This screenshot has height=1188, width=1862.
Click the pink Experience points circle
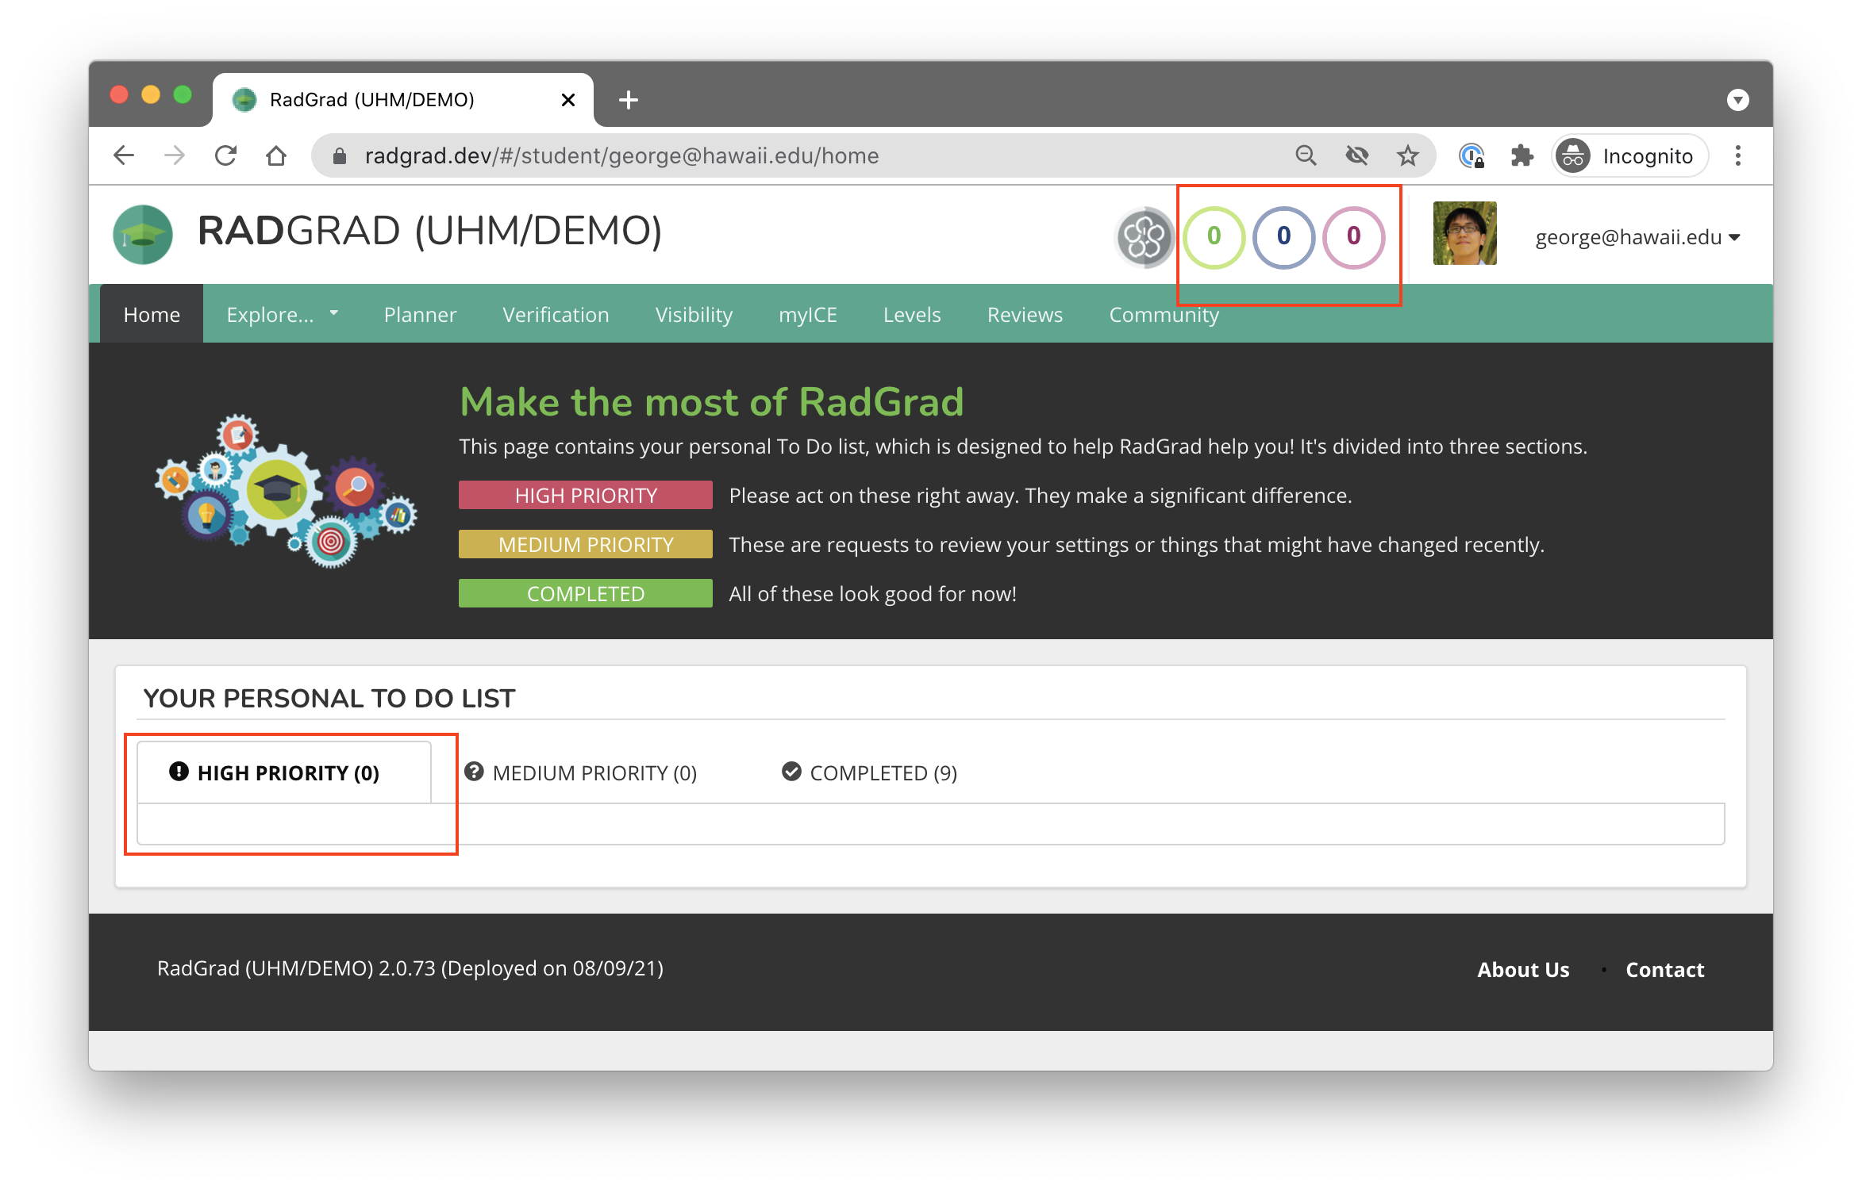click(x=1353, y=237)
